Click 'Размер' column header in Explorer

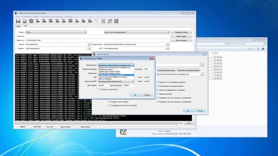pos(215,53)
